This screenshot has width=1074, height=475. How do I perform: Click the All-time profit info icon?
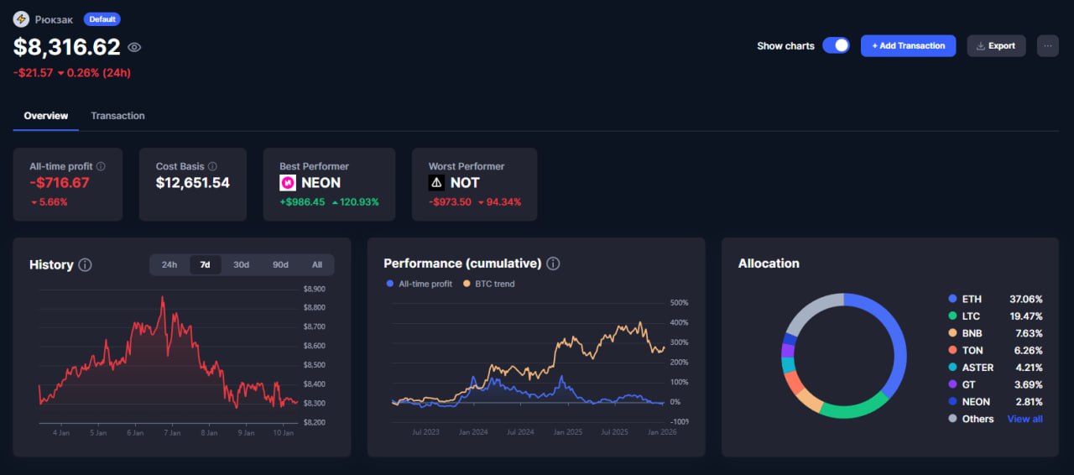click(101, 166)
